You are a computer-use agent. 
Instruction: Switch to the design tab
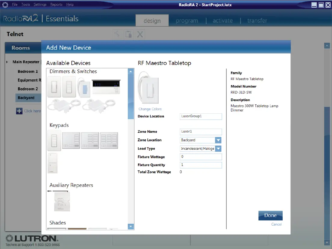[x=152, y=20]
